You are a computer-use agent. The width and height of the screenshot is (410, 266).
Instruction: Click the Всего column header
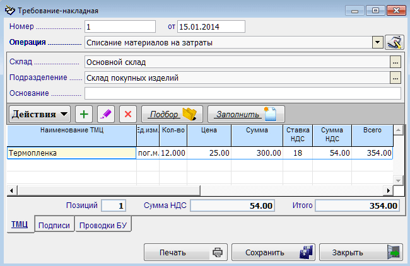(372, 136)
